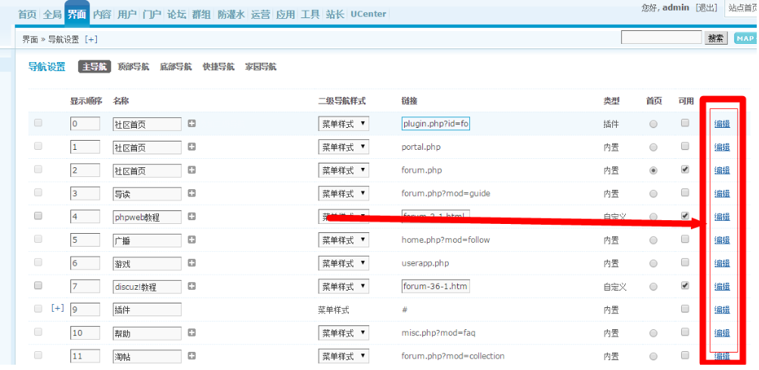Click the plus icon beside 淘帖 name
759x370 pixels.
(191, 356)
